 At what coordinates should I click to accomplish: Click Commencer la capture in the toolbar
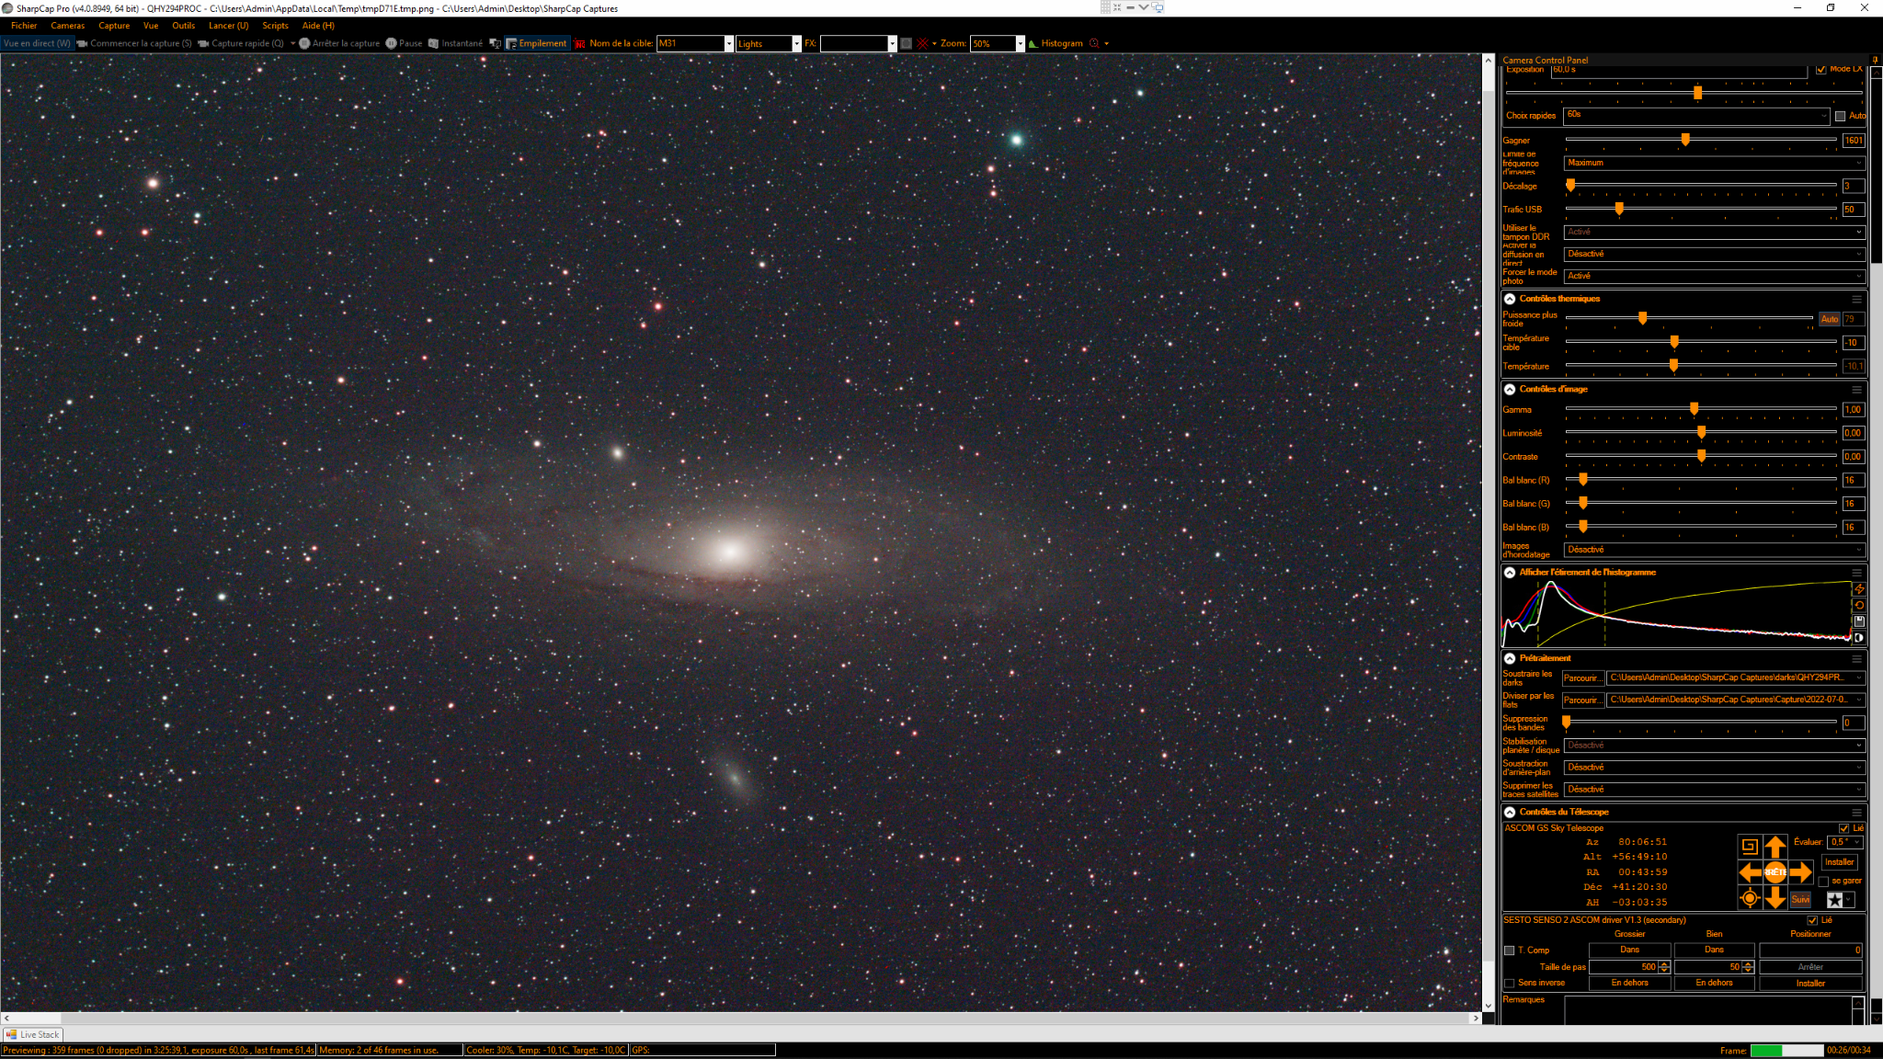(134, 43)
